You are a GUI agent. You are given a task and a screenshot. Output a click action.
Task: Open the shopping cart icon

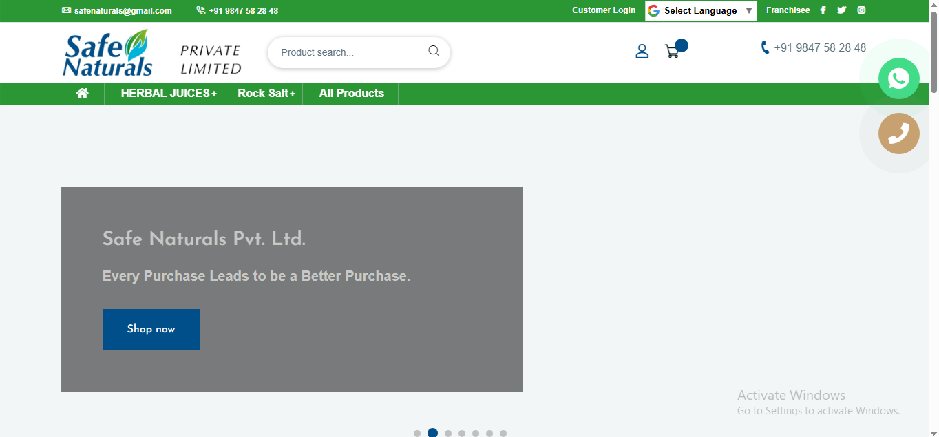[672, 52]
